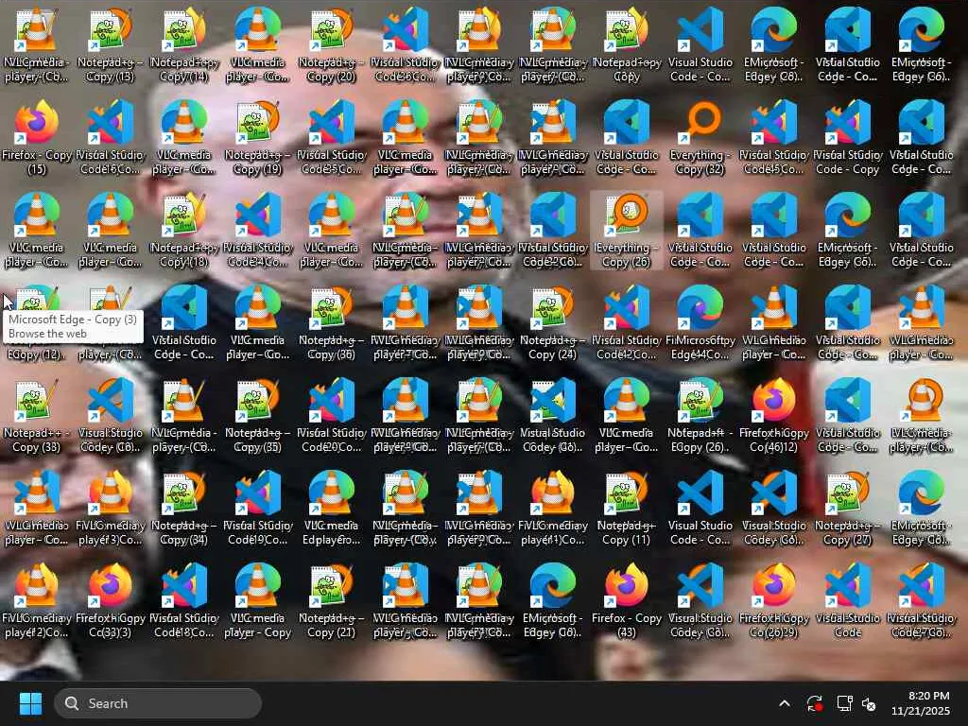Click the Notepad++ - Copy (20) shortcut
The image size is (968, 726).
pyautogui.click(x=332, y=44)
